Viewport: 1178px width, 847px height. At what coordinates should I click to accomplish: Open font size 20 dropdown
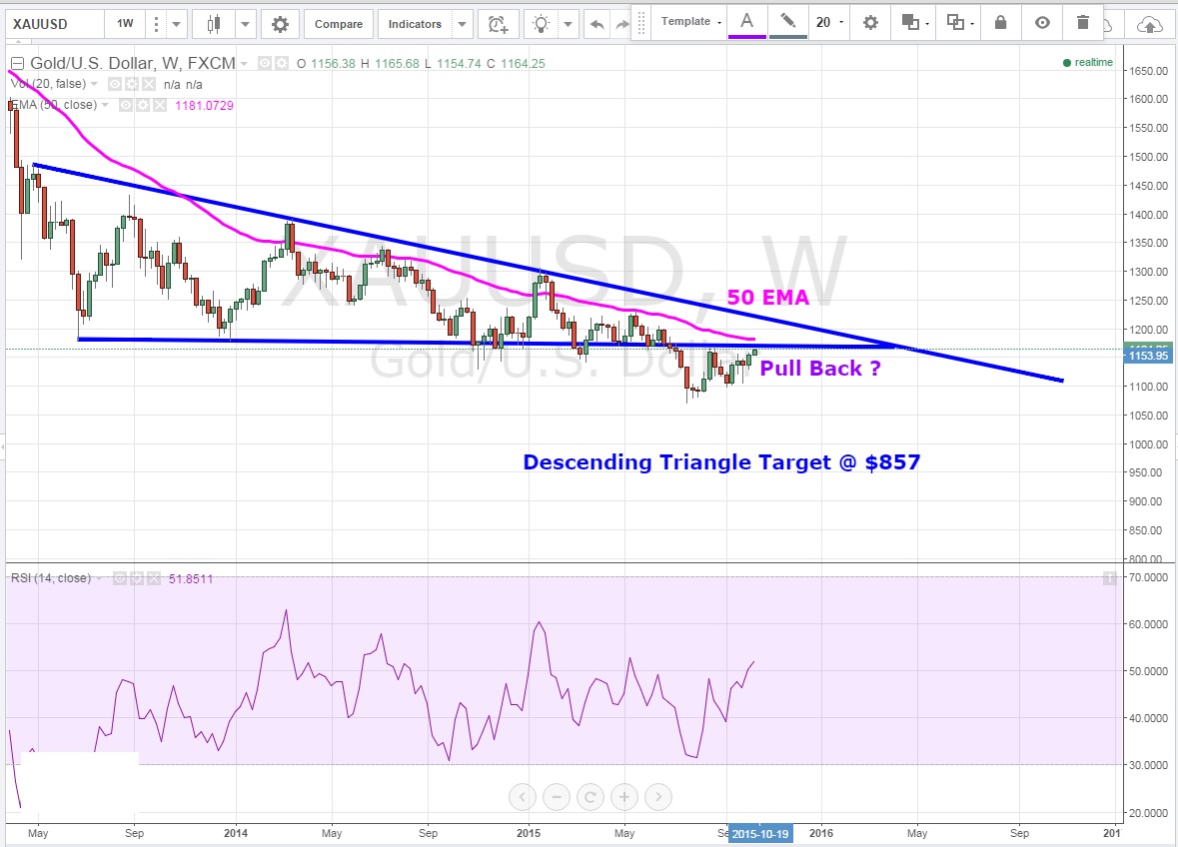coord(828,22)
